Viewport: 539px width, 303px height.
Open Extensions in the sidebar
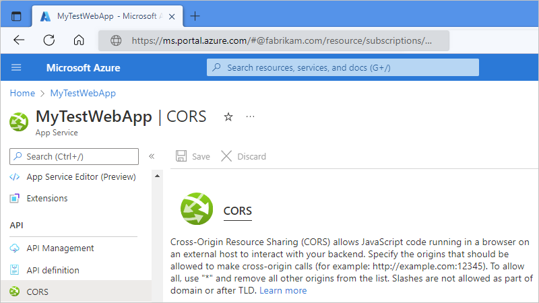pyautogui.click(x=47, y=199)
